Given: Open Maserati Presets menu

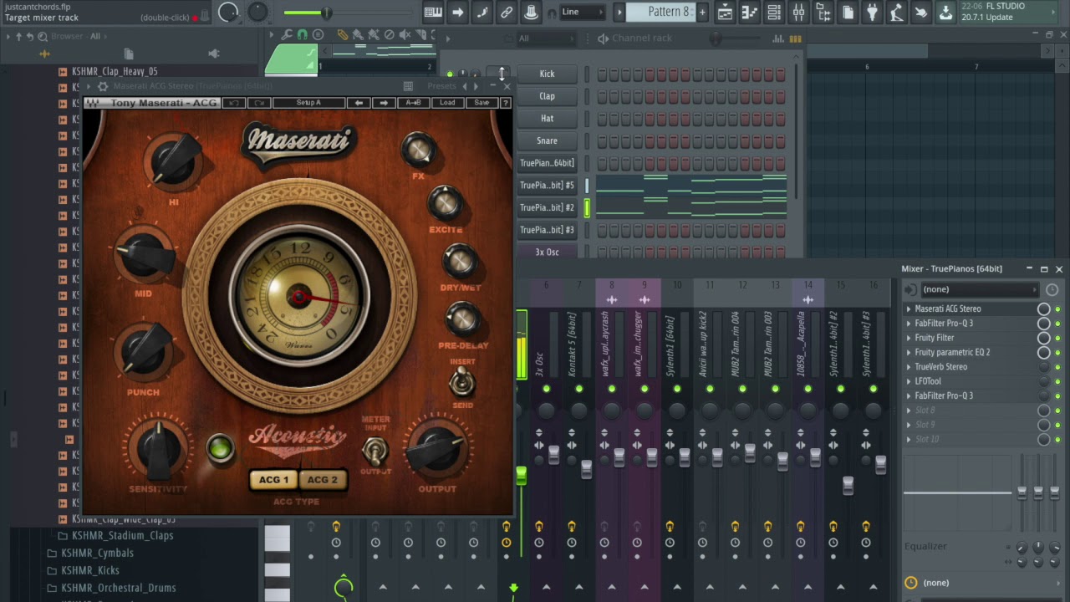Looking at the screenshot, I should point(441,86).
